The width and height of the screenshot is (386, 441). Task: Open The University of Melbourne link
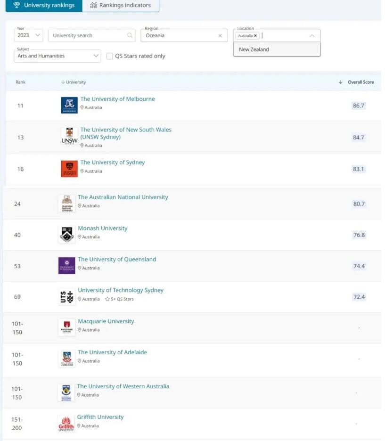click(118, 99)
